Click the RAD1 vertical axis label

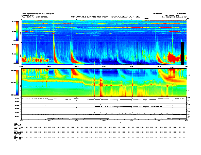point(20,55)
